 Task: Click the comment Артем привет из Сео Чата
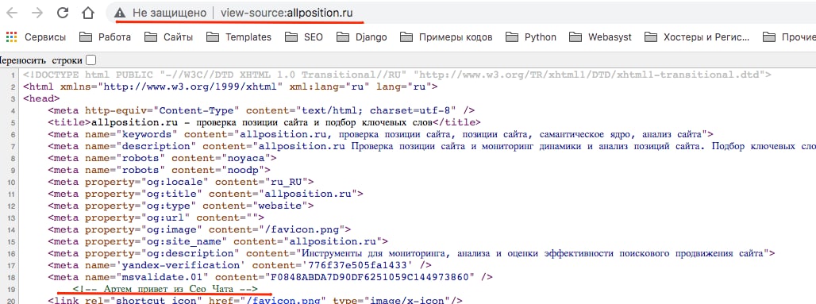(x=165, y=288)
